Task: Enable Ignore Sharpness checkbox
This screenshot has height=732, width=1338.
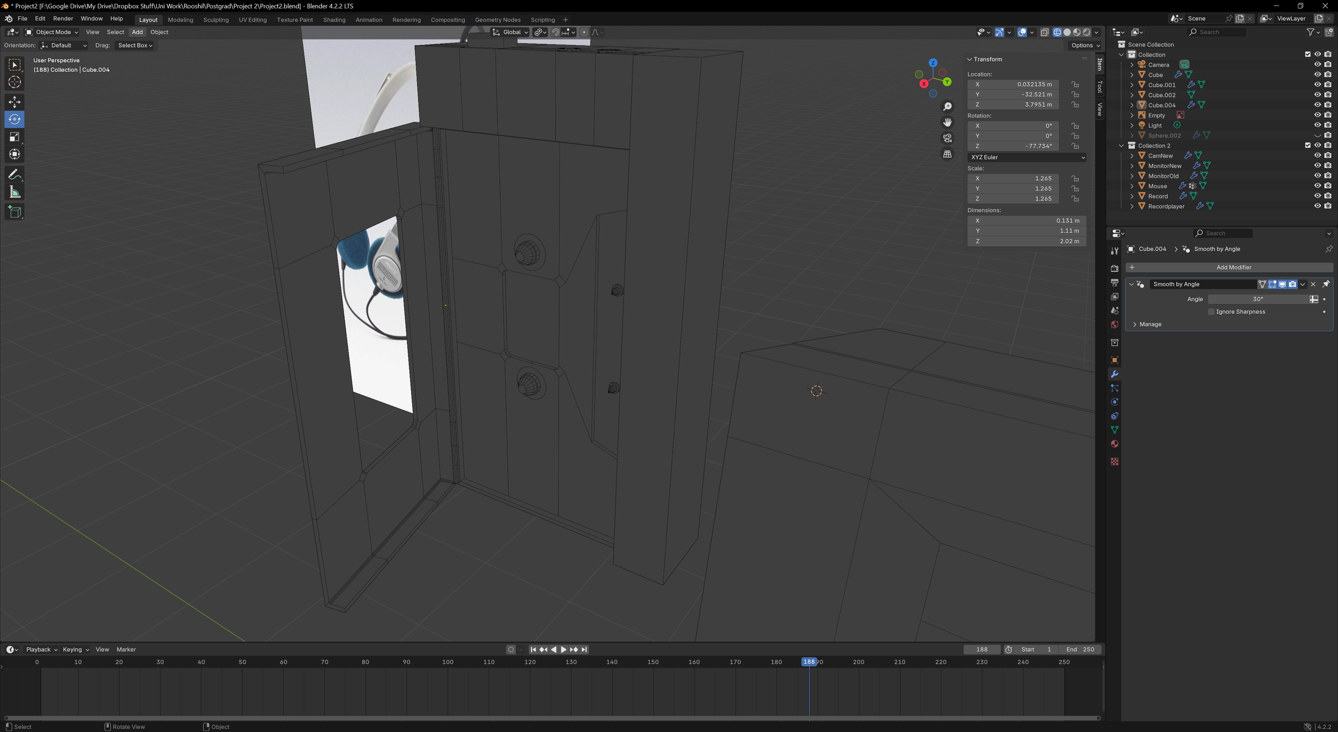Action: 1211,312
